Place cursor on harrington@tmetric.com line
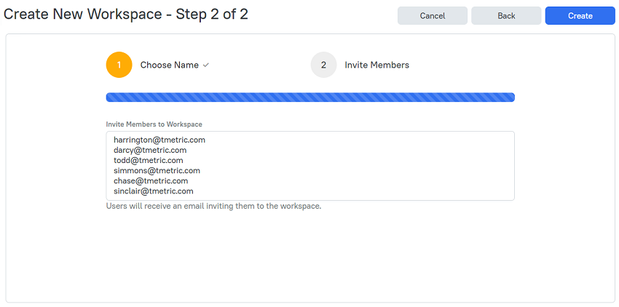The width and height of the screenshot is (619, 307). point(159,140)
